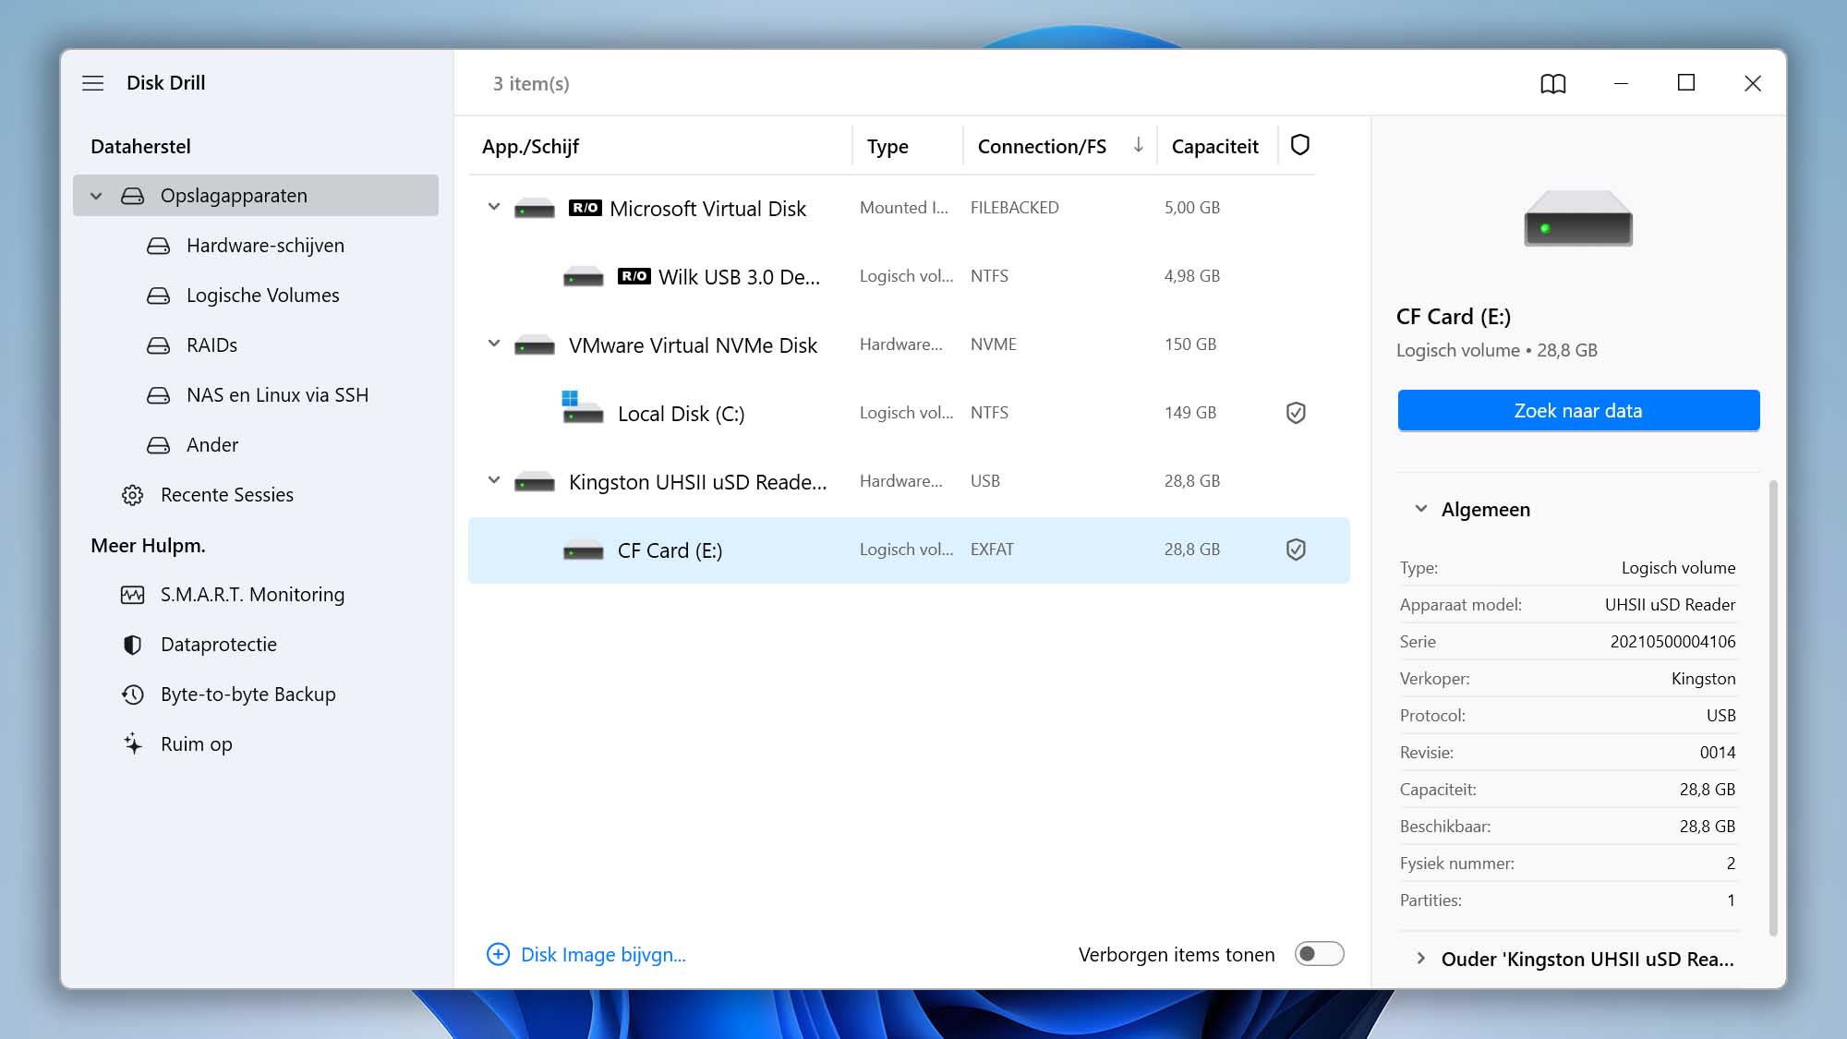Click protection shield on Local Disk (C:) row
Screen dimensions: 1847x1039
click(1296, 413)
